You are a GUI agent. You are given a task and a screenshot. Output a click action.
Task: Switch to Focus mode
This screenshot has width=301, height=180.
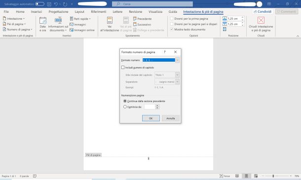point(225,176)
